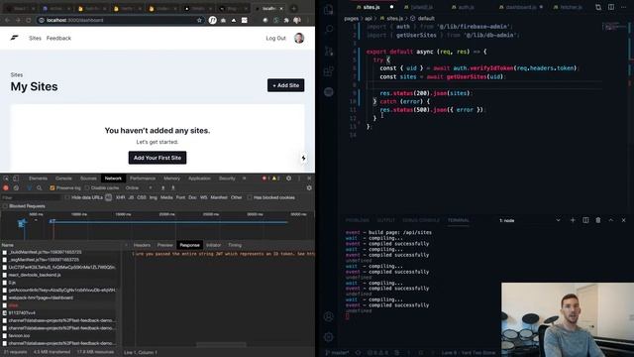Click Log Out link
Screen dimensions: 634x357
pos(275,38)
